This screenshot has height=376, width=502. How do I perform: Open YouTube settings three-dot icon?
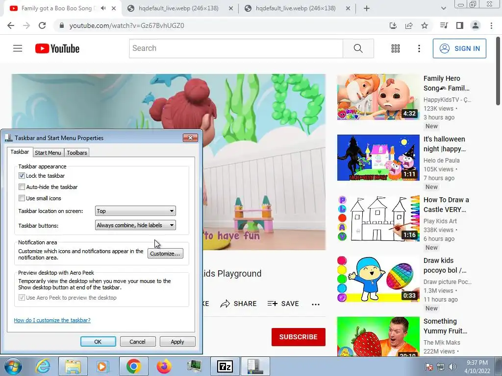coord(419,48)
